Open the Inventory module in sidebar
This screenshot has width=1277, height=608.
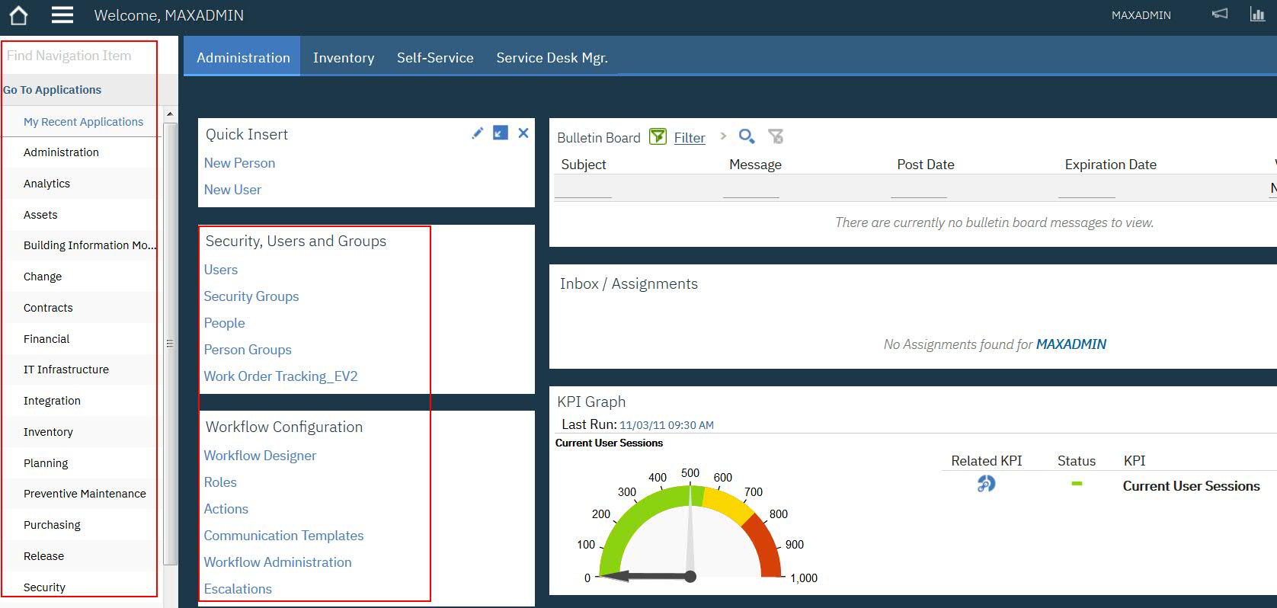[48, 432]
